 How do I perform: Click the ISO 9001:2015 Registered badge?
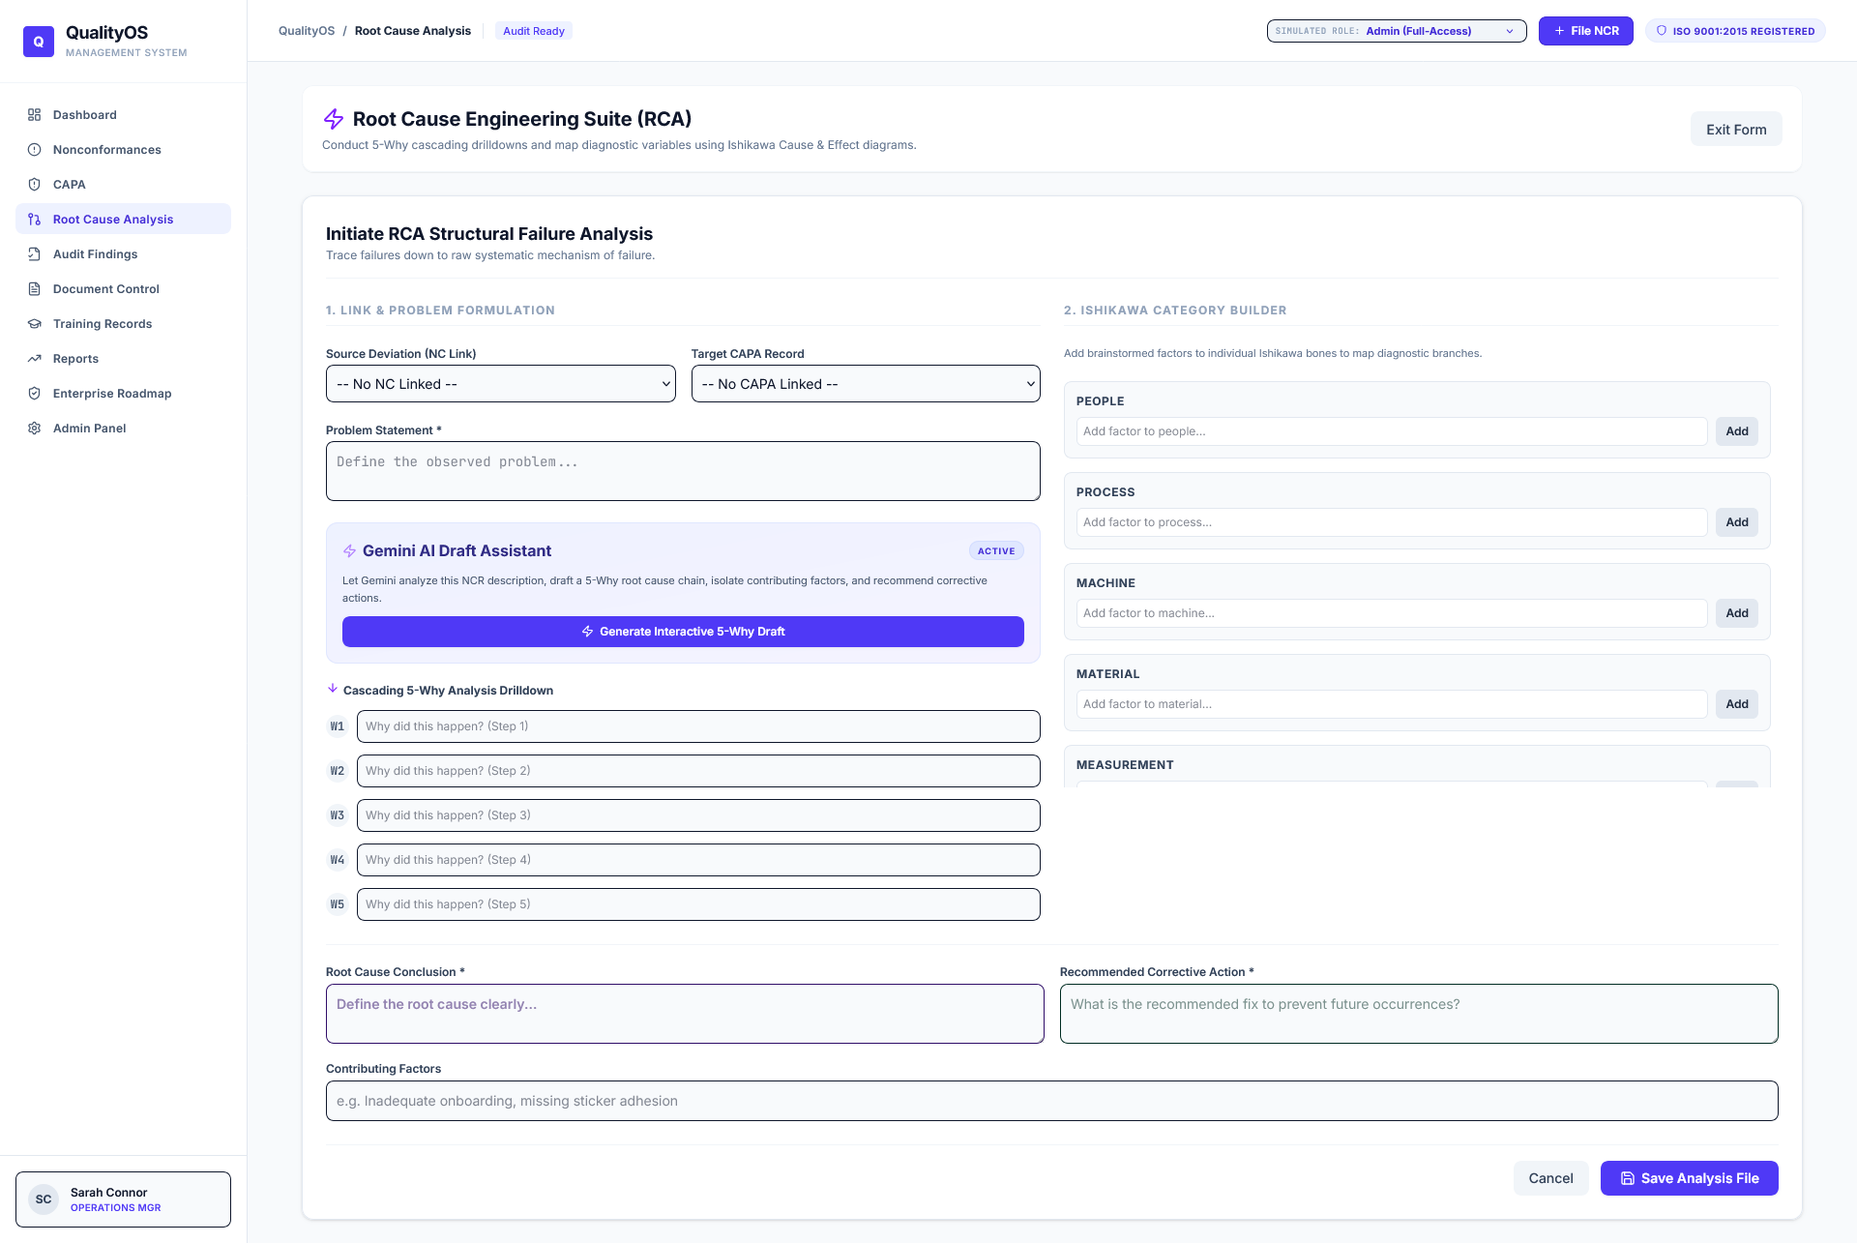coord(1735,31)
